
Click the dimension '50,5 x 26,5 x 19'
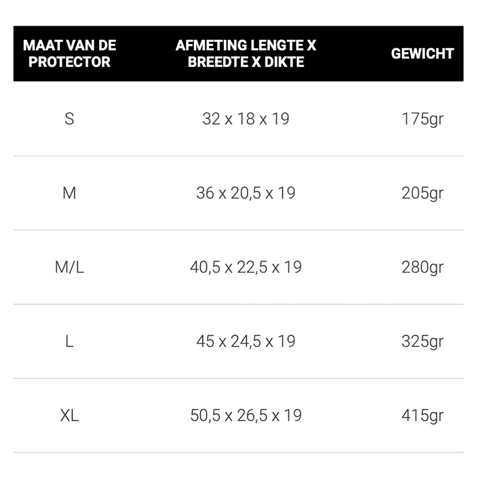point(246,415)
